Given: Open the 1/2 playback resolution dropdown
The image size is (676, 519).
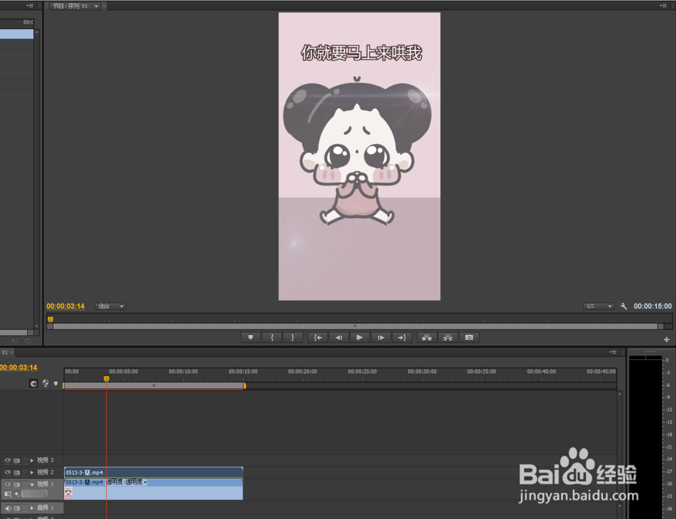Looking at the screenshot, I should tap(598, 306).
